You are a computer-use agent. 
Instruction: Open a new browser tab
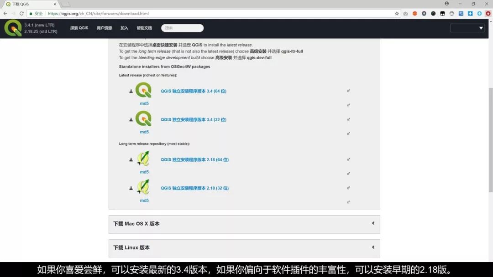(x=65, y=4)
